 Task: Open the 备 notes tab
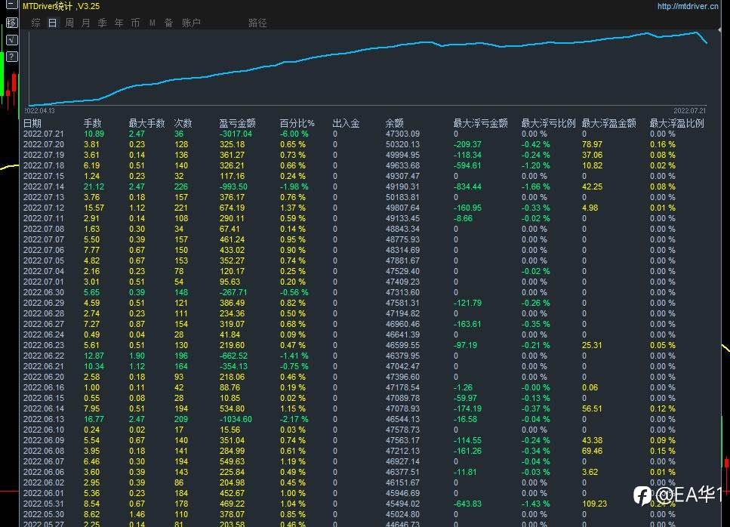point(169,23)
